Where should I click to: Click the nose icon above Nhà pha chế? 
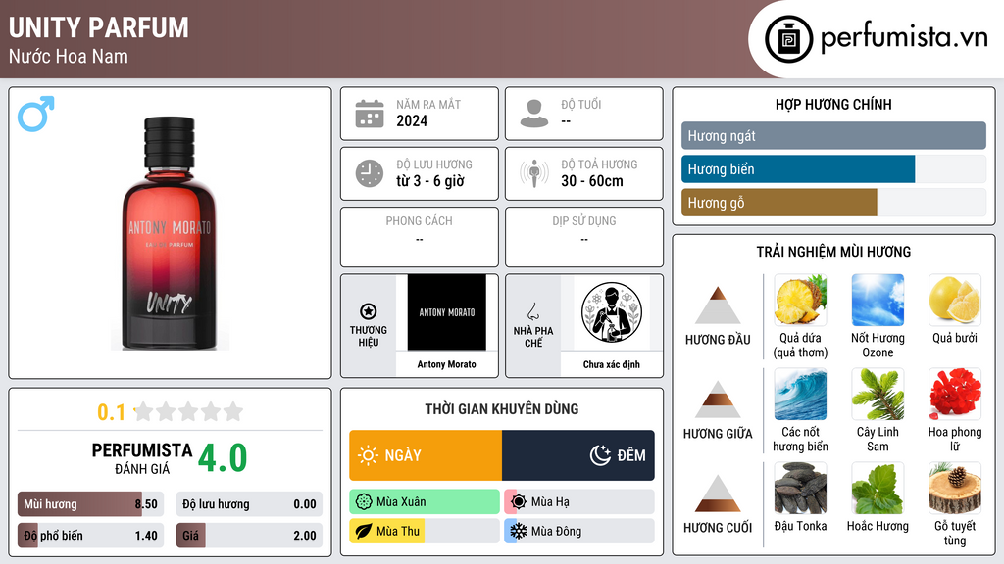pos(532,311)
